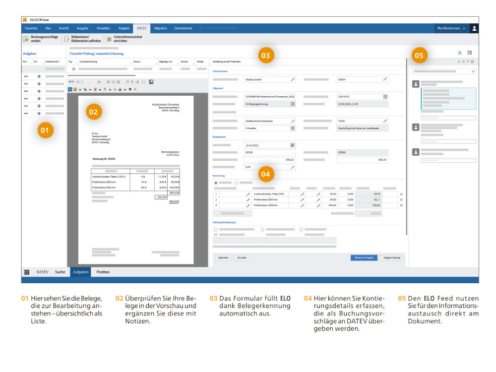496x372 pixels.
Task: Click the feed comment input field at top
Action: coord(444,71)
